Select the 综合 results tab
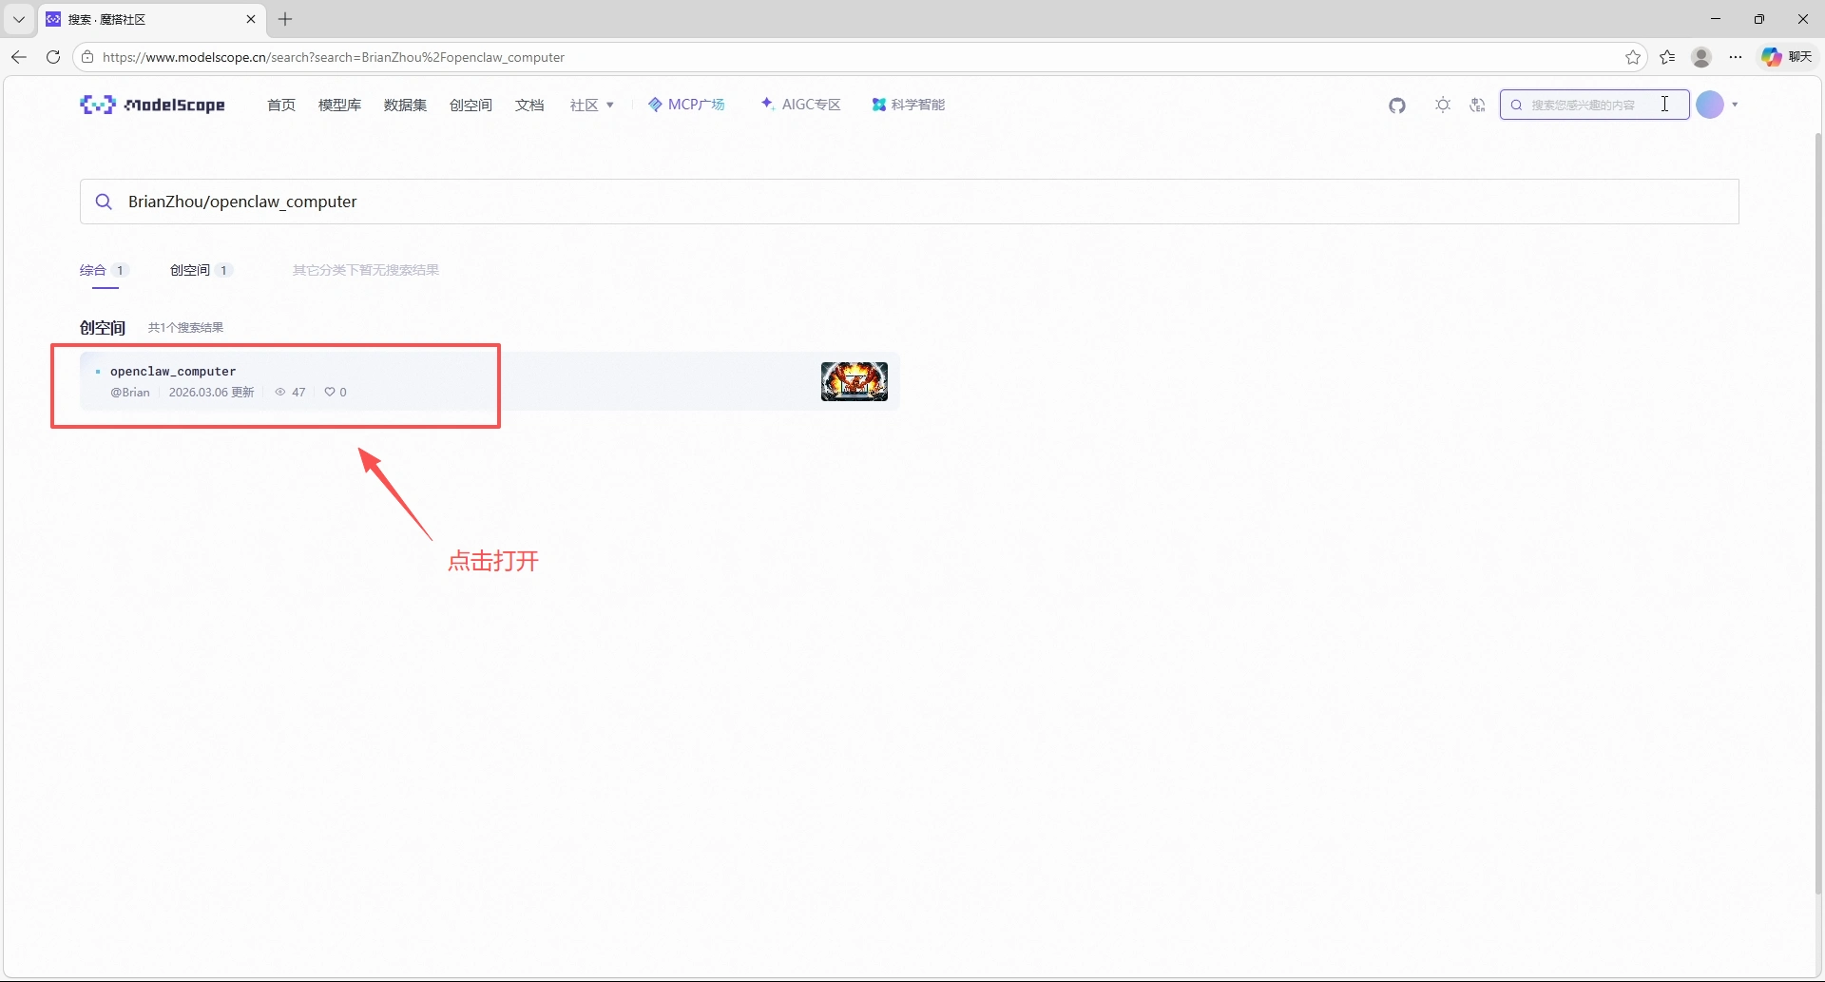Screen dimensions: 1825x982 [104, 270]
